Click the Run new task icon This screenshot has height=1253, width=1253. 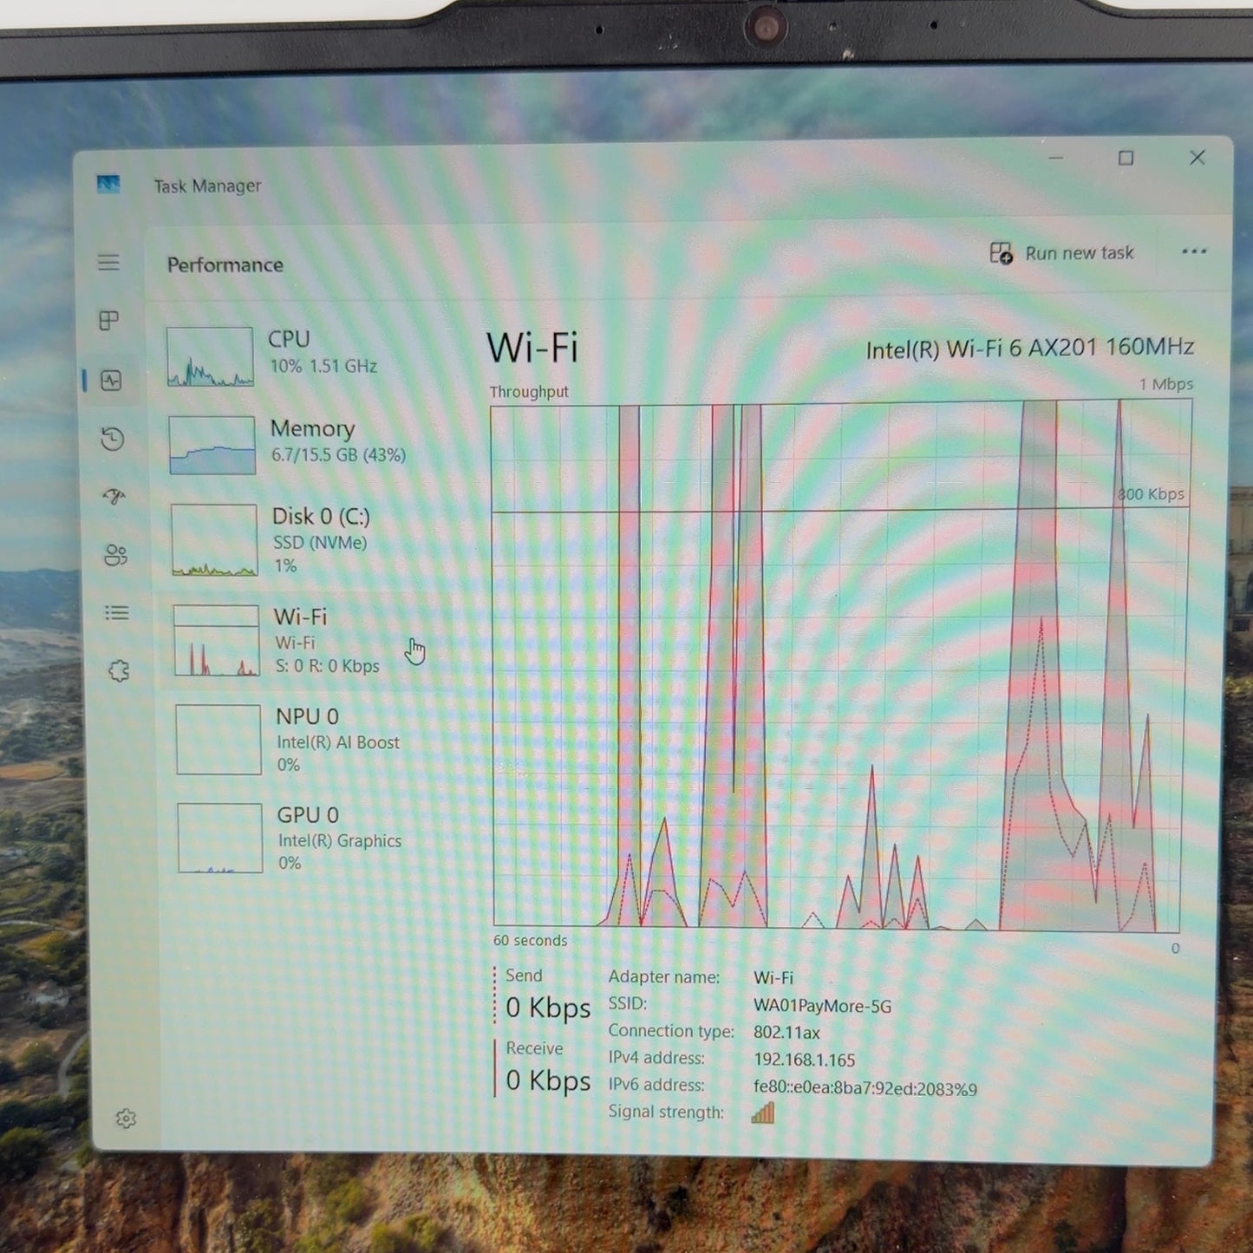click(1002, 253)
